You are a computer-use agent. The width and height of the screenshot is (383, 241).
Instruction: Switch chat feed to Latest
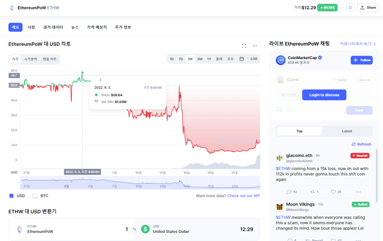click(x=347, y=131)
